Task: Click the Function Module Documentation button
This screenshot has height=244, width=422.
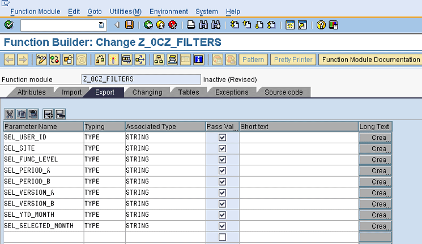Action: pos(370,59)
